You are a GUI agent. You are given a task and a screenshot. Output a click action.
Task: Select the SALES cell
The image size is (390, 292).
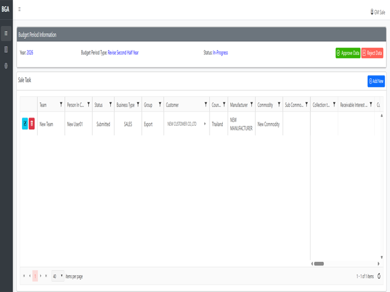(x=128, y=124)
